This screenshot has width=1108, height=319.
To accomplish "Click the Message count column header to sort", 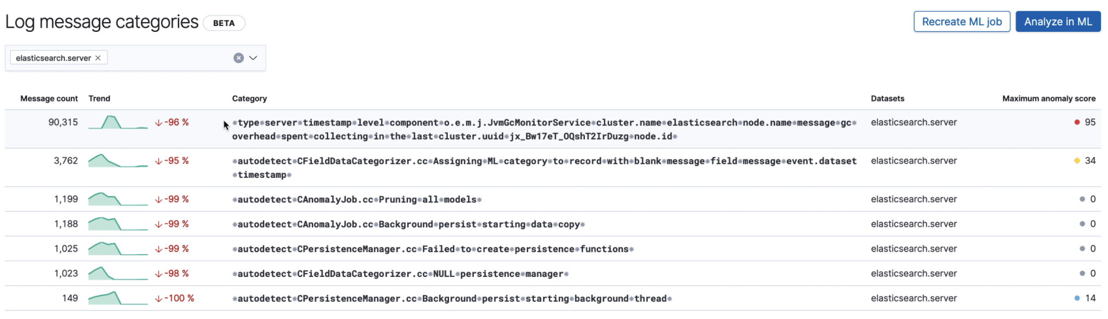I will click(49, 98).
